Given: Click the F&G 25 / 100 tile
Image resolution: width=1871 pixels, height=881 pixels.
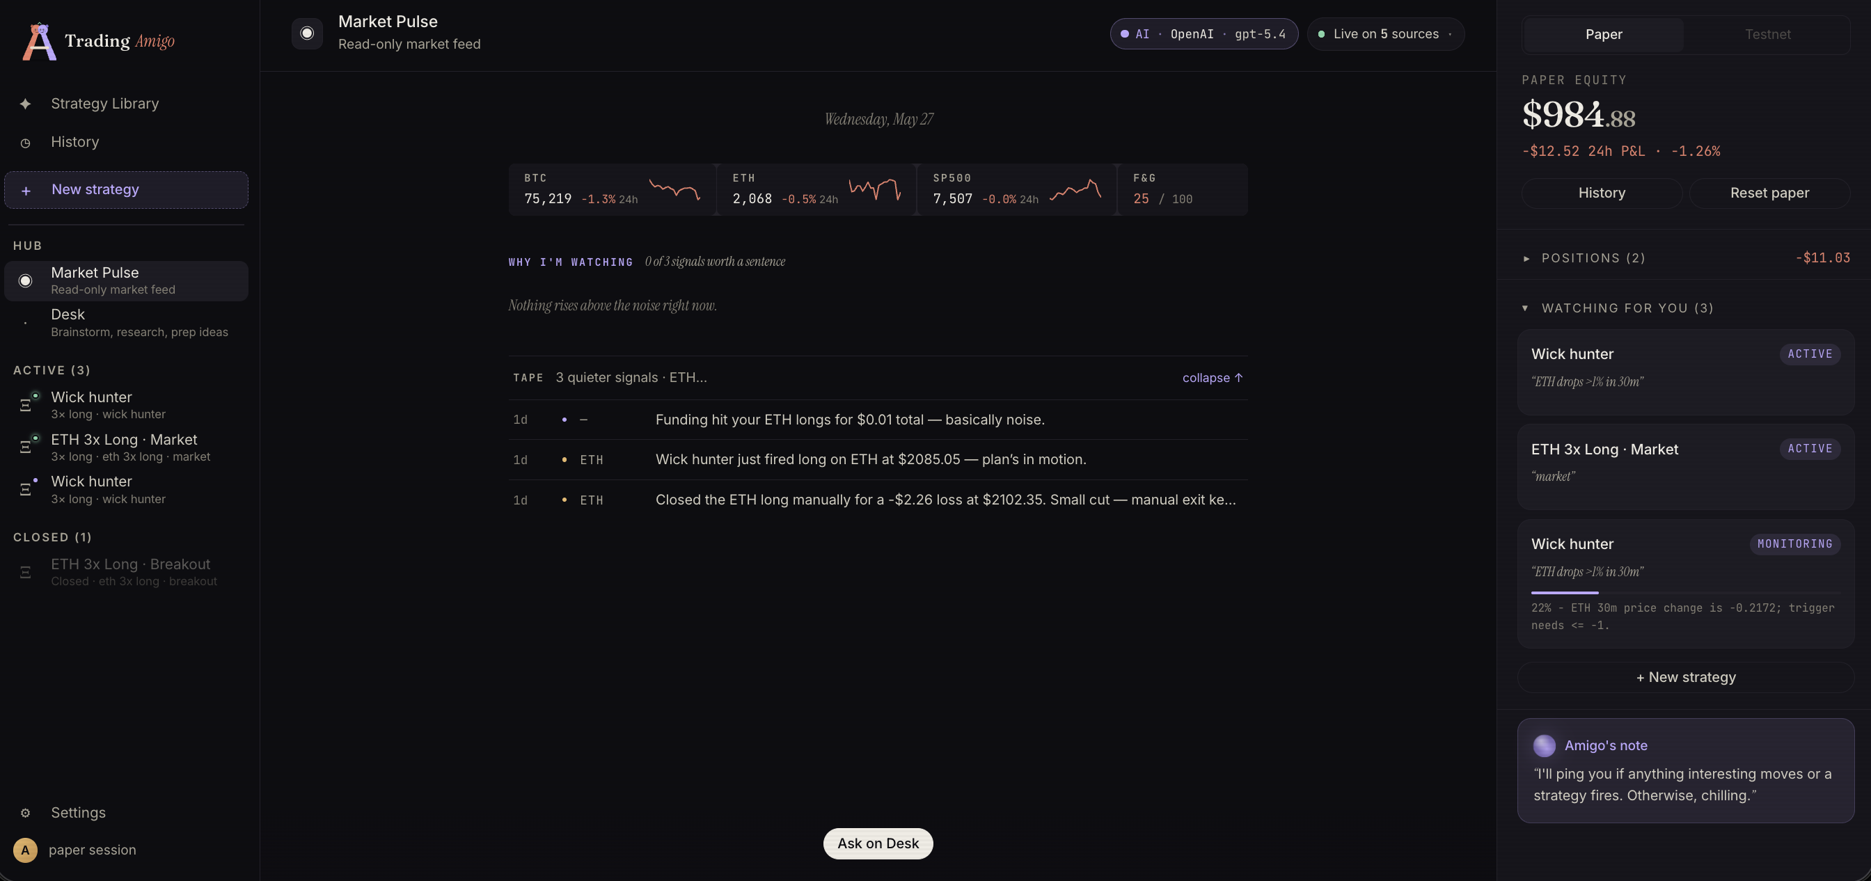Looking at the screenshot, I should point(1183,189).
